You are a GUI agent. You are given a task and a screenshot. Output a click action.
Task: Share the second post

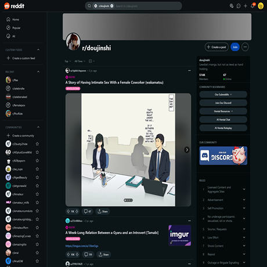[103, 254]
